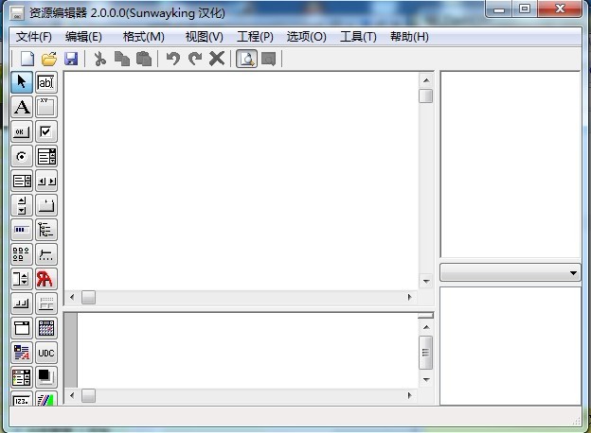Click the down arrow of lower pane scrollbar
Image resolution: width=591 pixels, height=433 pixels.
[426, 378]
